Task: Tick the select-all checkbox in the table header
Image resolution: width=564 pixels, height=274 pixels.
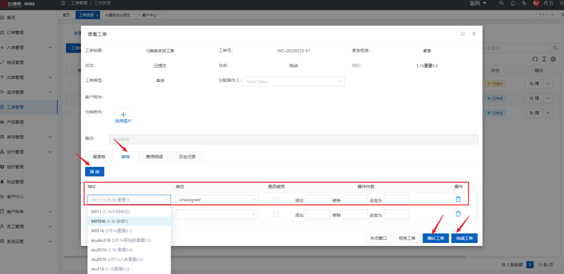Action: (x=69, y=70)
